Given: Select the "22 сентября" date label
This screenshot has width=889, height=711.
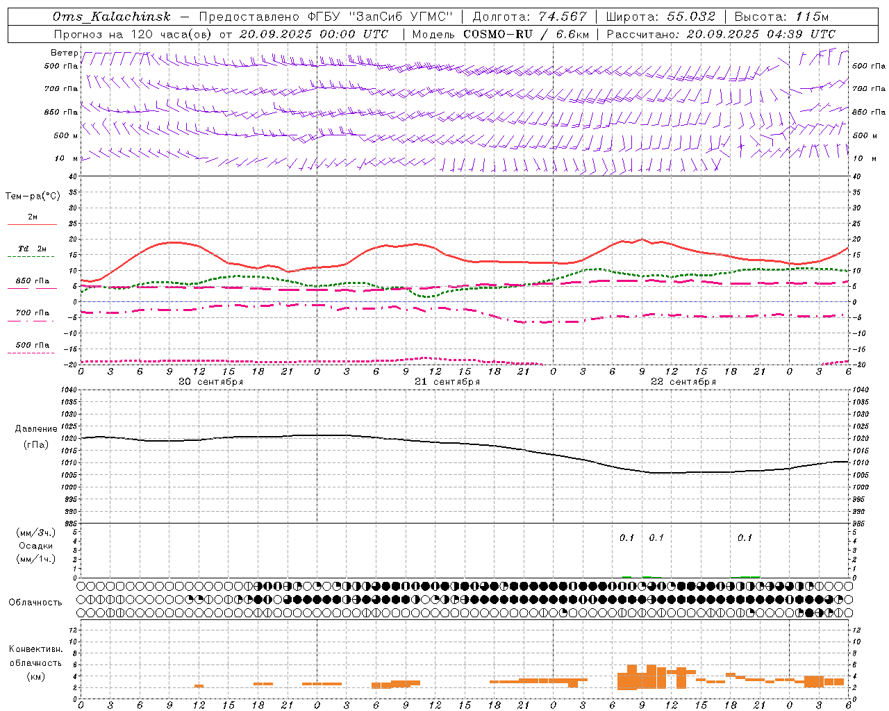Looking at the screenshot, I should (683, 382).
